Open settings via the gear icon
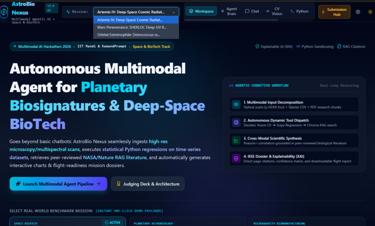The width and height of the screenshot is (375, 226). pos(358,12)
